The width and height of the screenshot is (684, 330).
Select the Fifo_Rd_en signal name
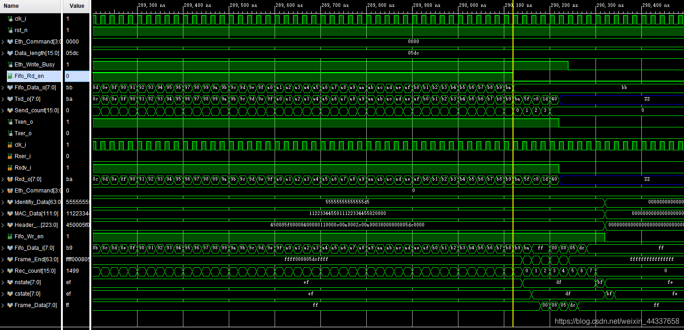coord(29,76)
